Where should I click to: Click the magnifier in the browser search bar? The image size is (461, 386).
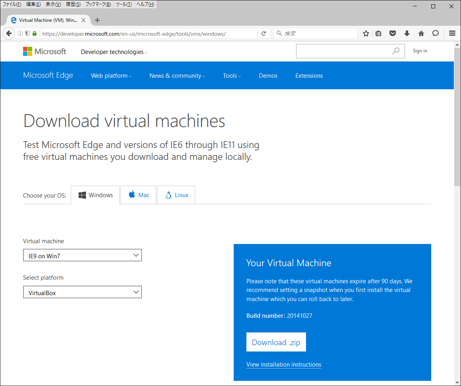(x=279, y=33)
